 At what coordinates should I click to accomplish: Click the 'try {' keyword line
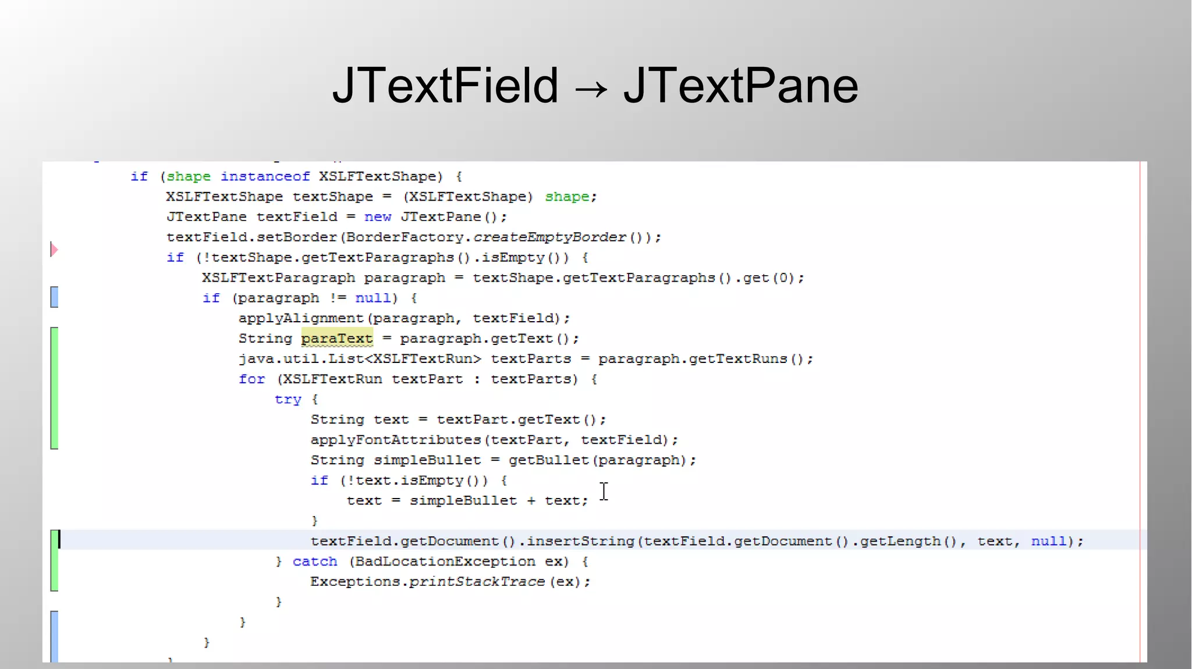point(297,399)
